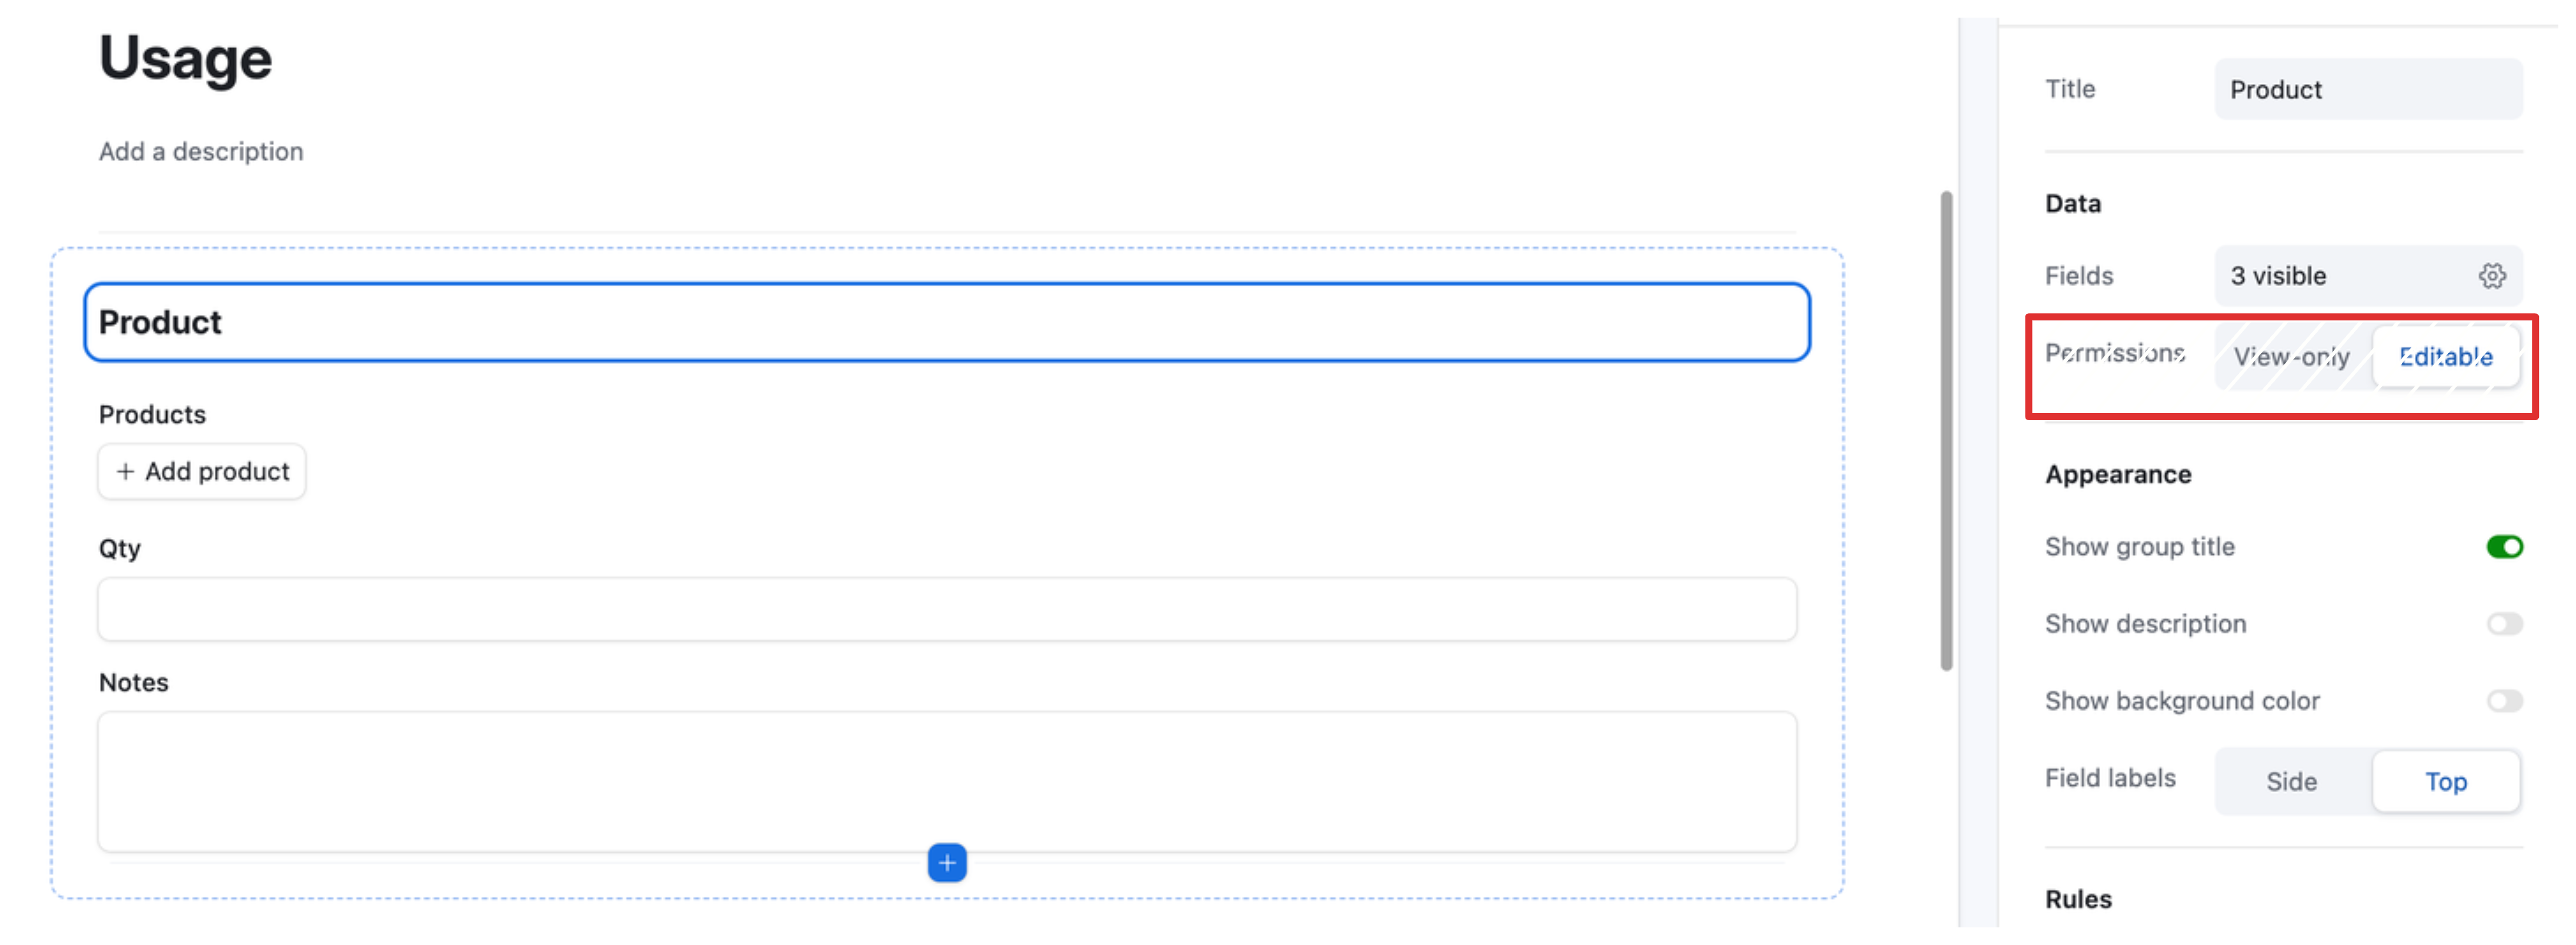The height and width of the screenshot is (945, 2576).
Task: Enable the Show description toggle
Action: 2505,624
